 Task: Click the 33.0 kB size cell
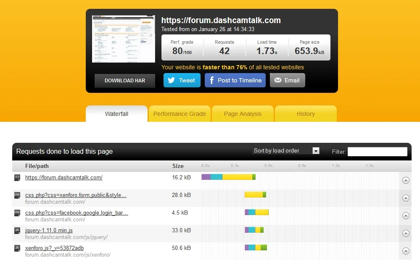coord(181,231)
